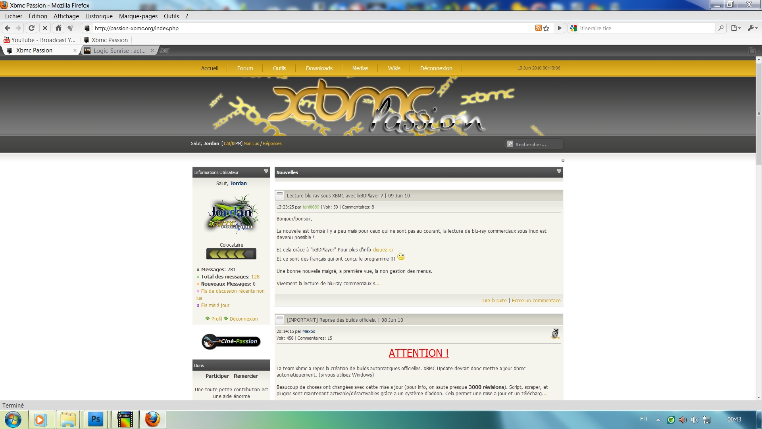Click Écrire un commentaire link
This screenshot has height=429, width=762.
(x=536, y=301)
